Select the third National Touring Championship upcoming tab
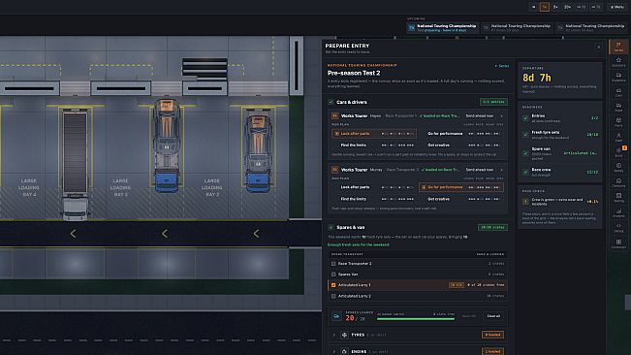The image size is (631, 355). (592, 28)
